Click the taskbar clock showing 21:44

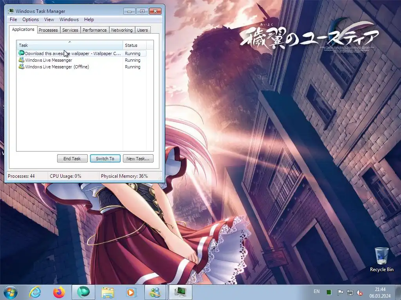pos(380,293)
